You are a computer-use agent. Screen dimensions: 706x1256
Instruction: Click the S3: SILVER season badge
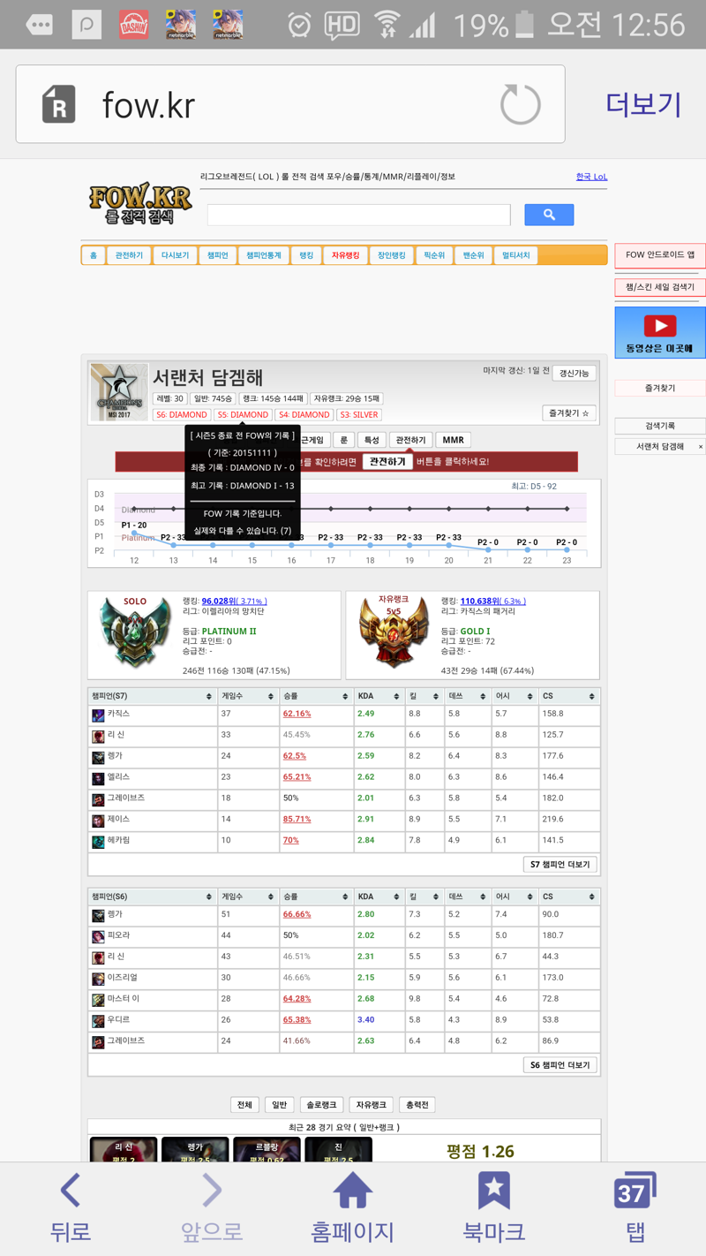point(358,414)
